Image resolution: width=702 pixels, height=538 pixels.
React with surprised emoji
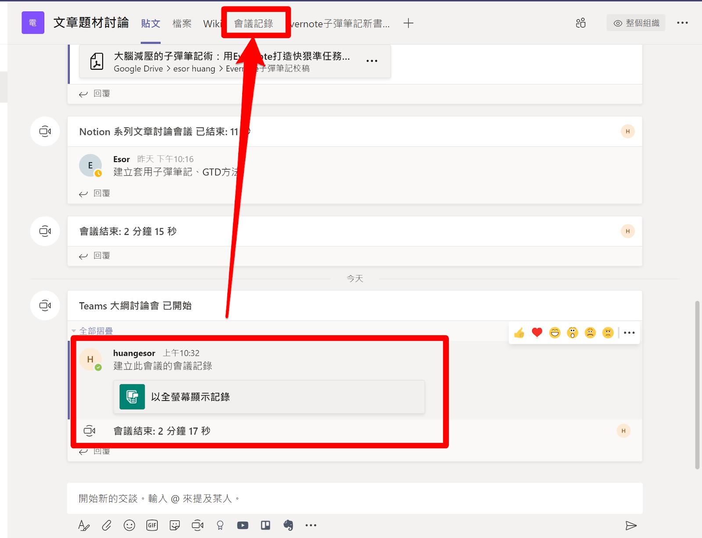point(573,333)
